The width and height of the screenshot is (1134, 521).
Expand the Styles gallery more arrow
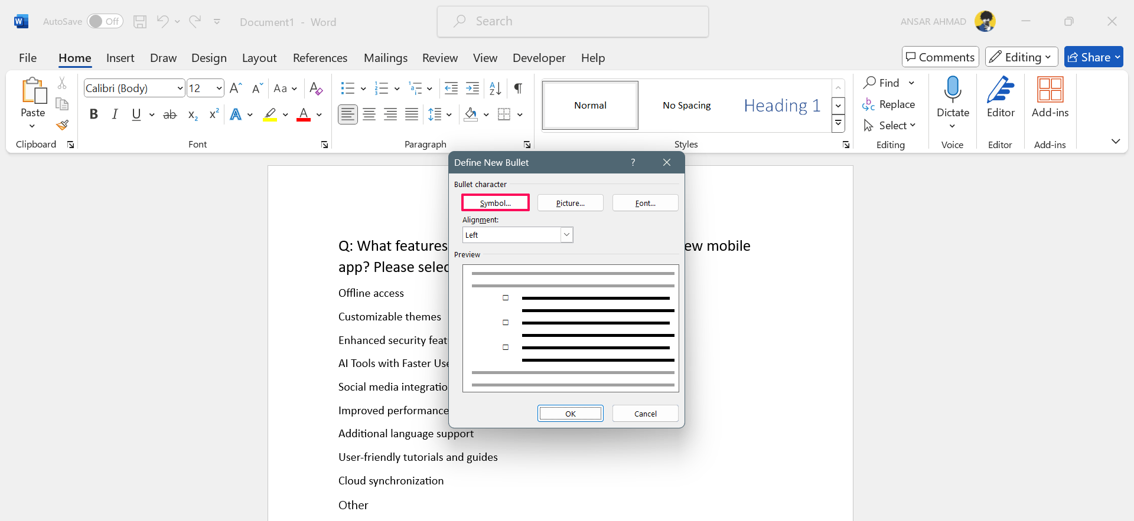(838, 123)
